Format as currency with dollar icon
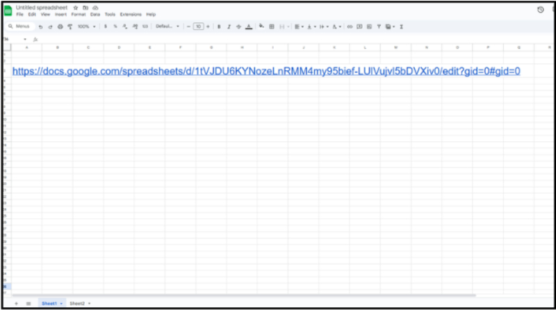556x310 pixels. 106,26
